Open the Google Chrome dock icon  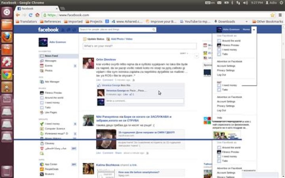tap(7, 75)
